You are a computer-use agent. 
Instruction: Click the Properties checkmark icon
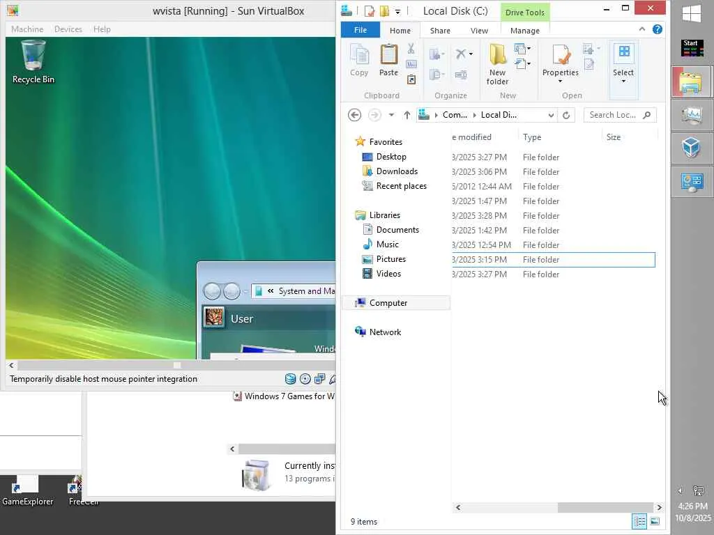[x=561, y=56]
